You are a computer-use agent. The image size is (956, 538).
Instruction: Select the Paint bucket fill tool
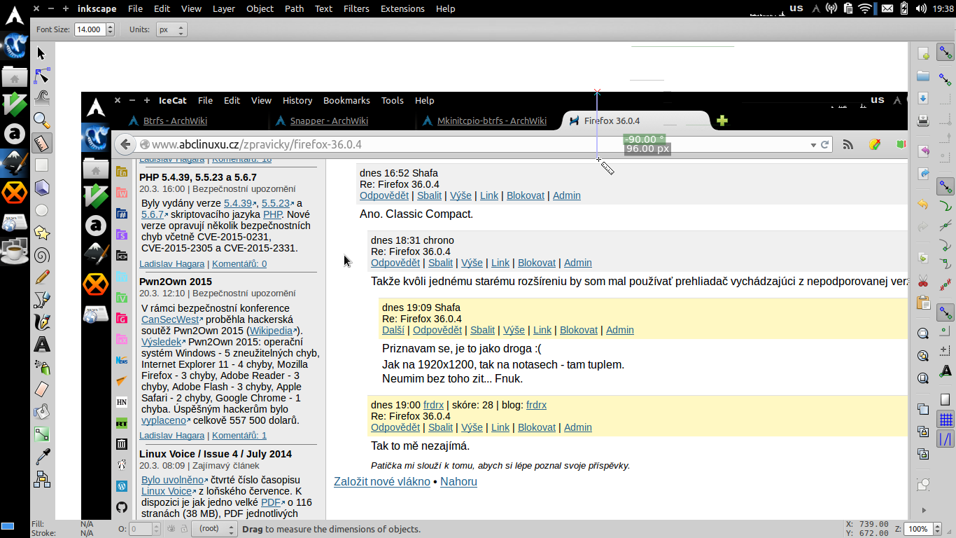point(41,412)
